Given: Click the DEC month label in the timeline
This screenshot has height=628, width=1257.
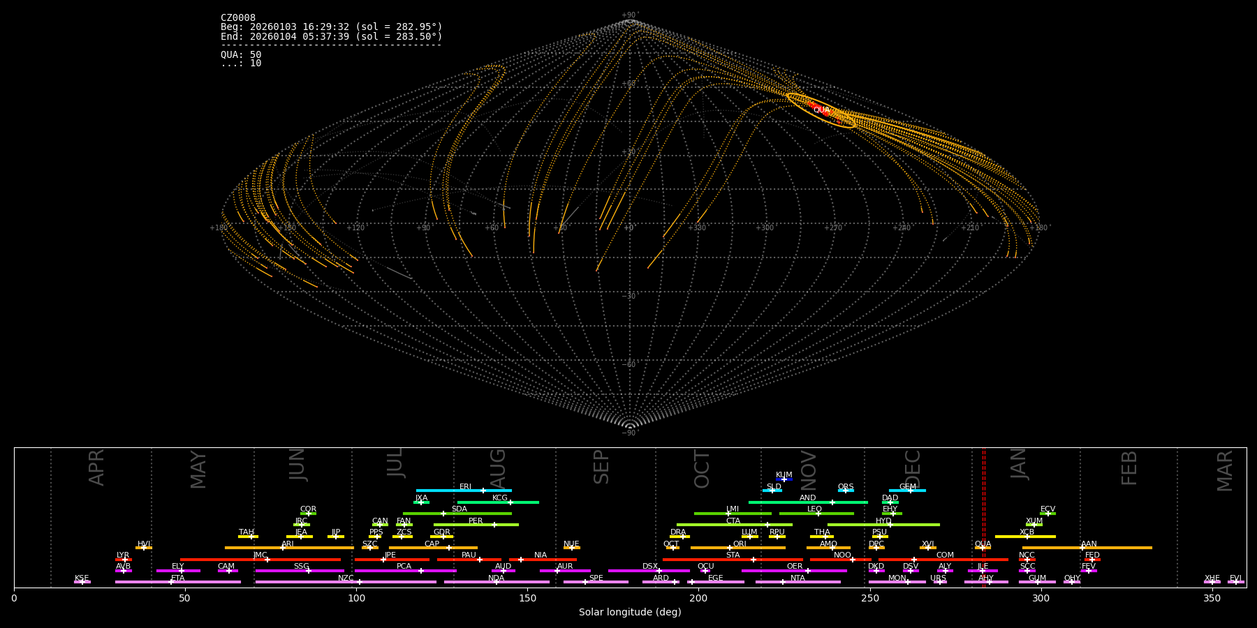Looking at the screenshot, I should pos(913,469).
